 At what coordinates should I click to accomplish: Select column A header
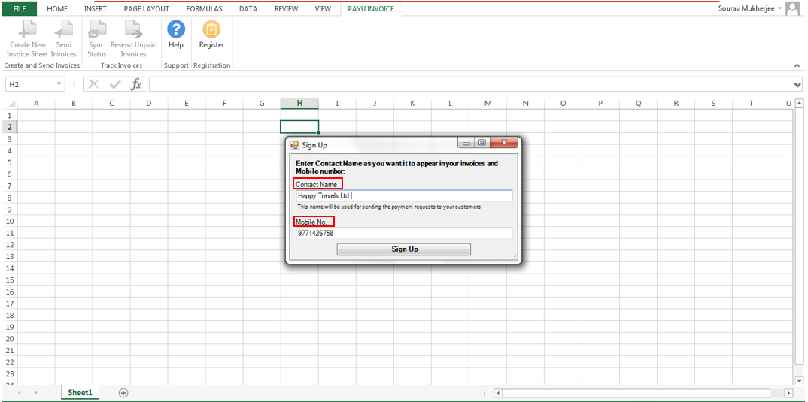point(36,104)
